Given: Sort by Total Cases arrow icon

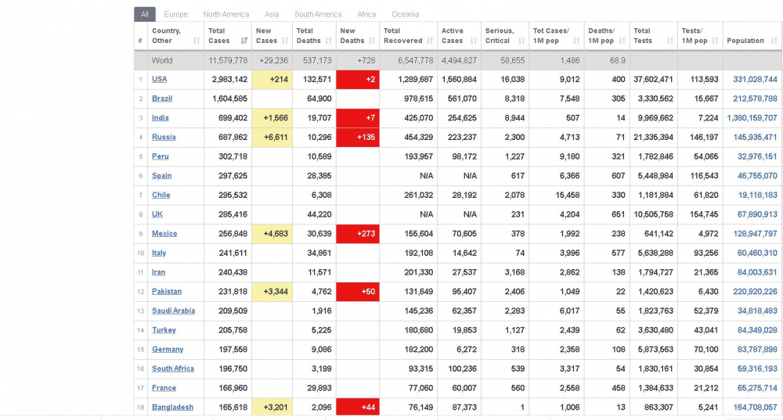Looking at the screenshot, I should (x=244, y=41).
